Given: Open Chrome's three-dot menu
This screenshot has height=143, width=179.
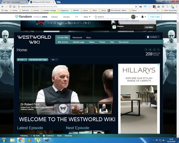Looking at the screenshot, I should click(x=176, y=7).
